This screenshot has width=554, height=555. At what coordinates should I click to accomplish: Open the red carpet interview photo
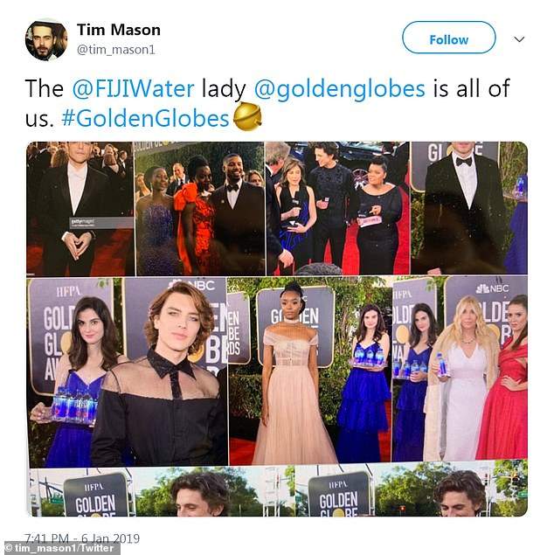336,208
